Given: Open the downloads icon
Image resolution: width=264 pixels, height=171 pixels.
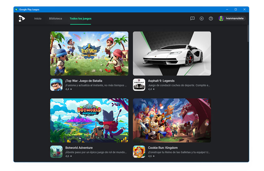Looking at the screenshot, I should (201, 18).
